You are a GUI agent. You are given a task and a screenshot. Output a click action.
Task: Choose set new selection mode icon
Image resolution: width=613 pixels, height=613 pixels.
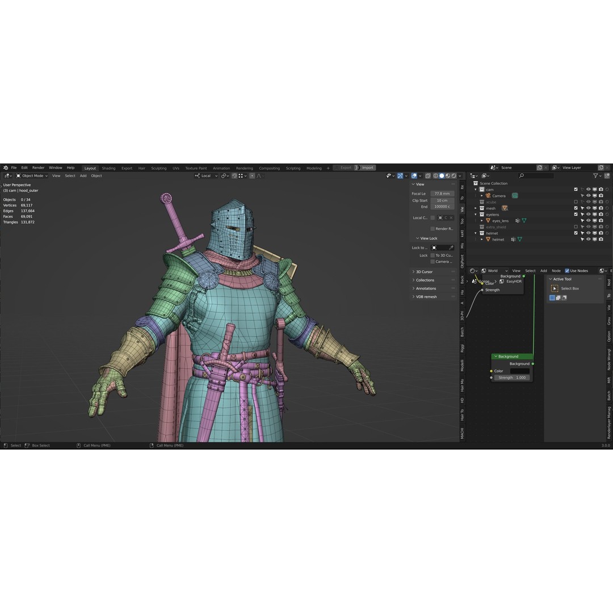coord(552,298)
